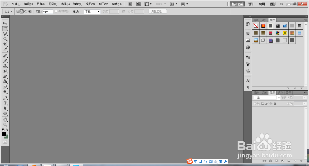Select the Brush tool

tap(5, 61)
